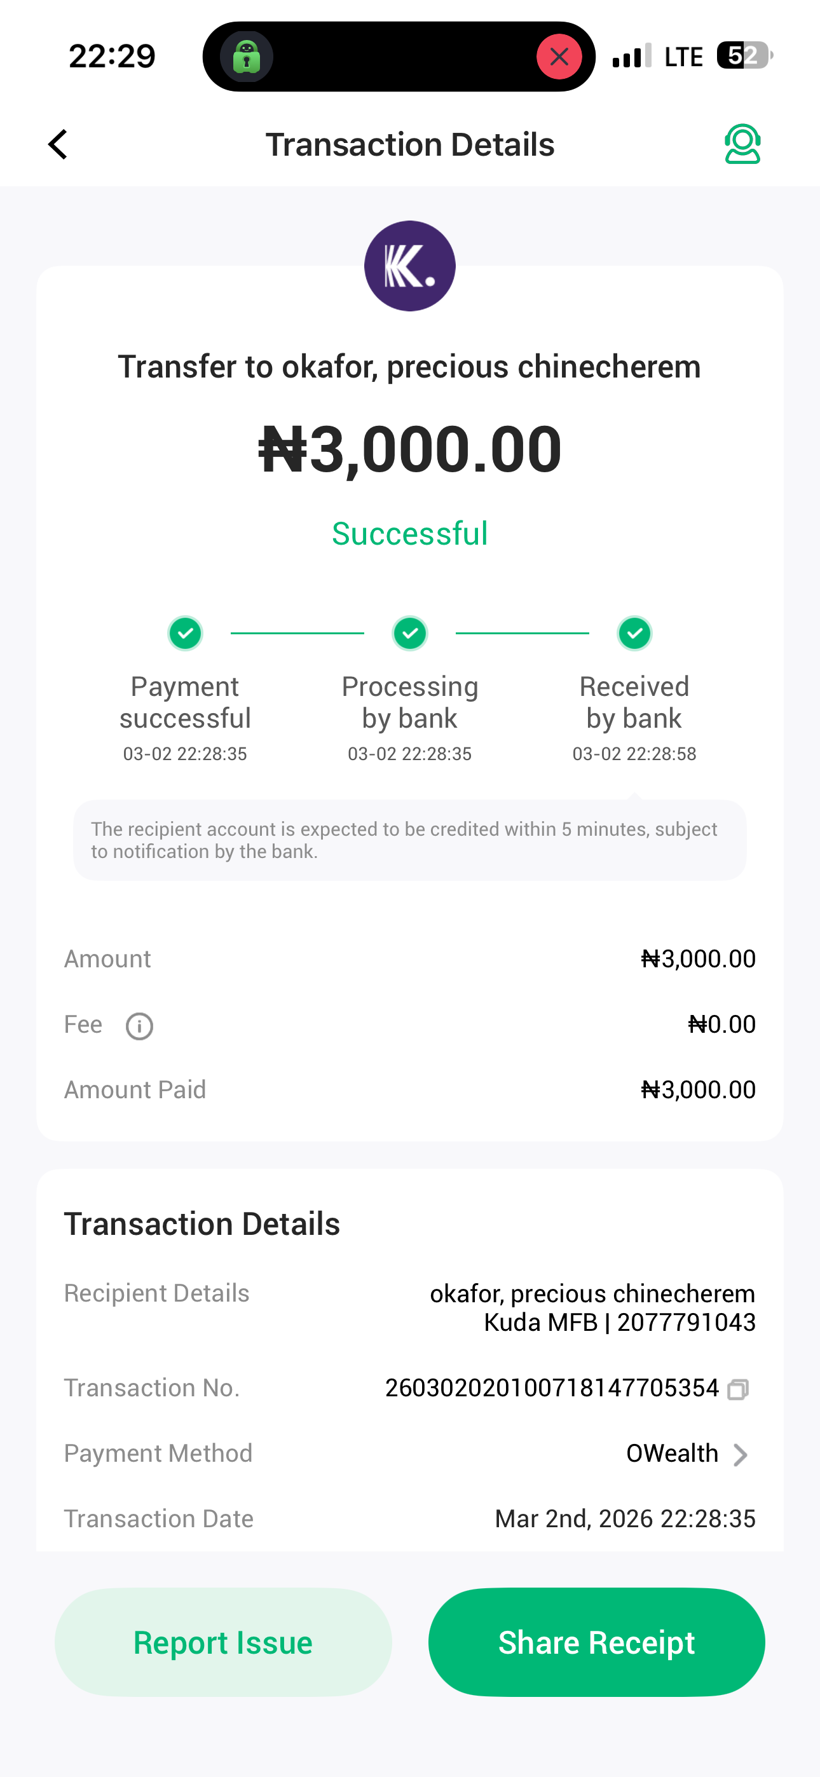Tap the Transaction Details page title
820x1777 pixels.
click(410, 145)
